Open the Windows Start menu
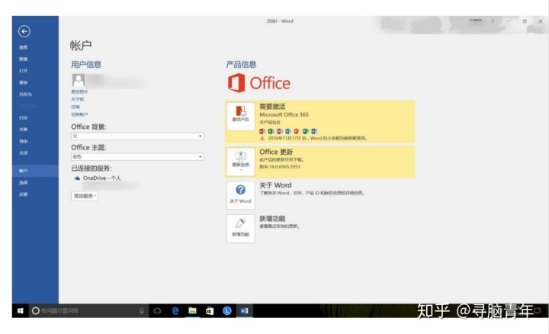The height and width of the screenshot is (334, 549). click(21, 311)
